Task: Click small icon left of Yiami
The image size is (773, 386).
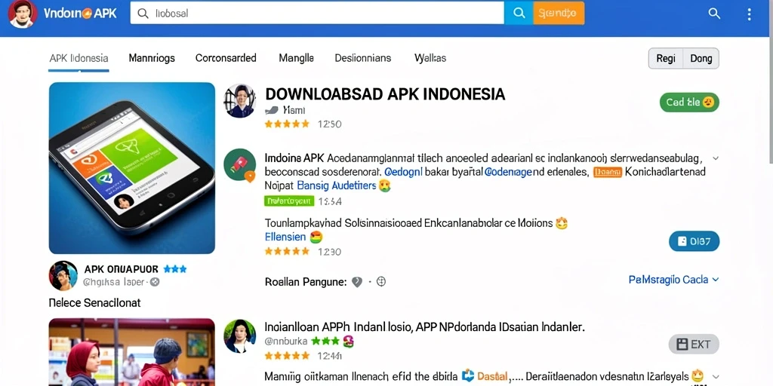Action: (272, 110)
